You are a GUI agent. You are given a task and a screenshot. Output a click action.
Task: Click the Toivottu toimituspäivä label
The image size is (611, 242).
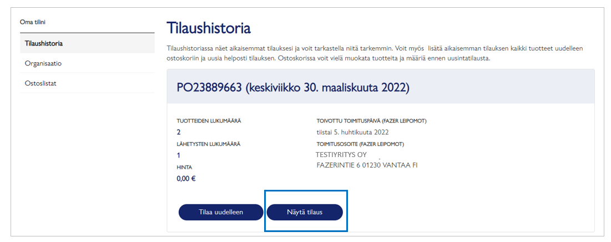pyautogui.click(x=371, y=121)
